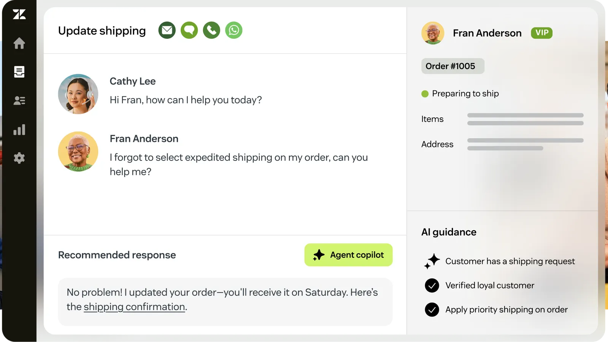
Task: Click the Zendesk logo icon
Action: click(19, 14)
